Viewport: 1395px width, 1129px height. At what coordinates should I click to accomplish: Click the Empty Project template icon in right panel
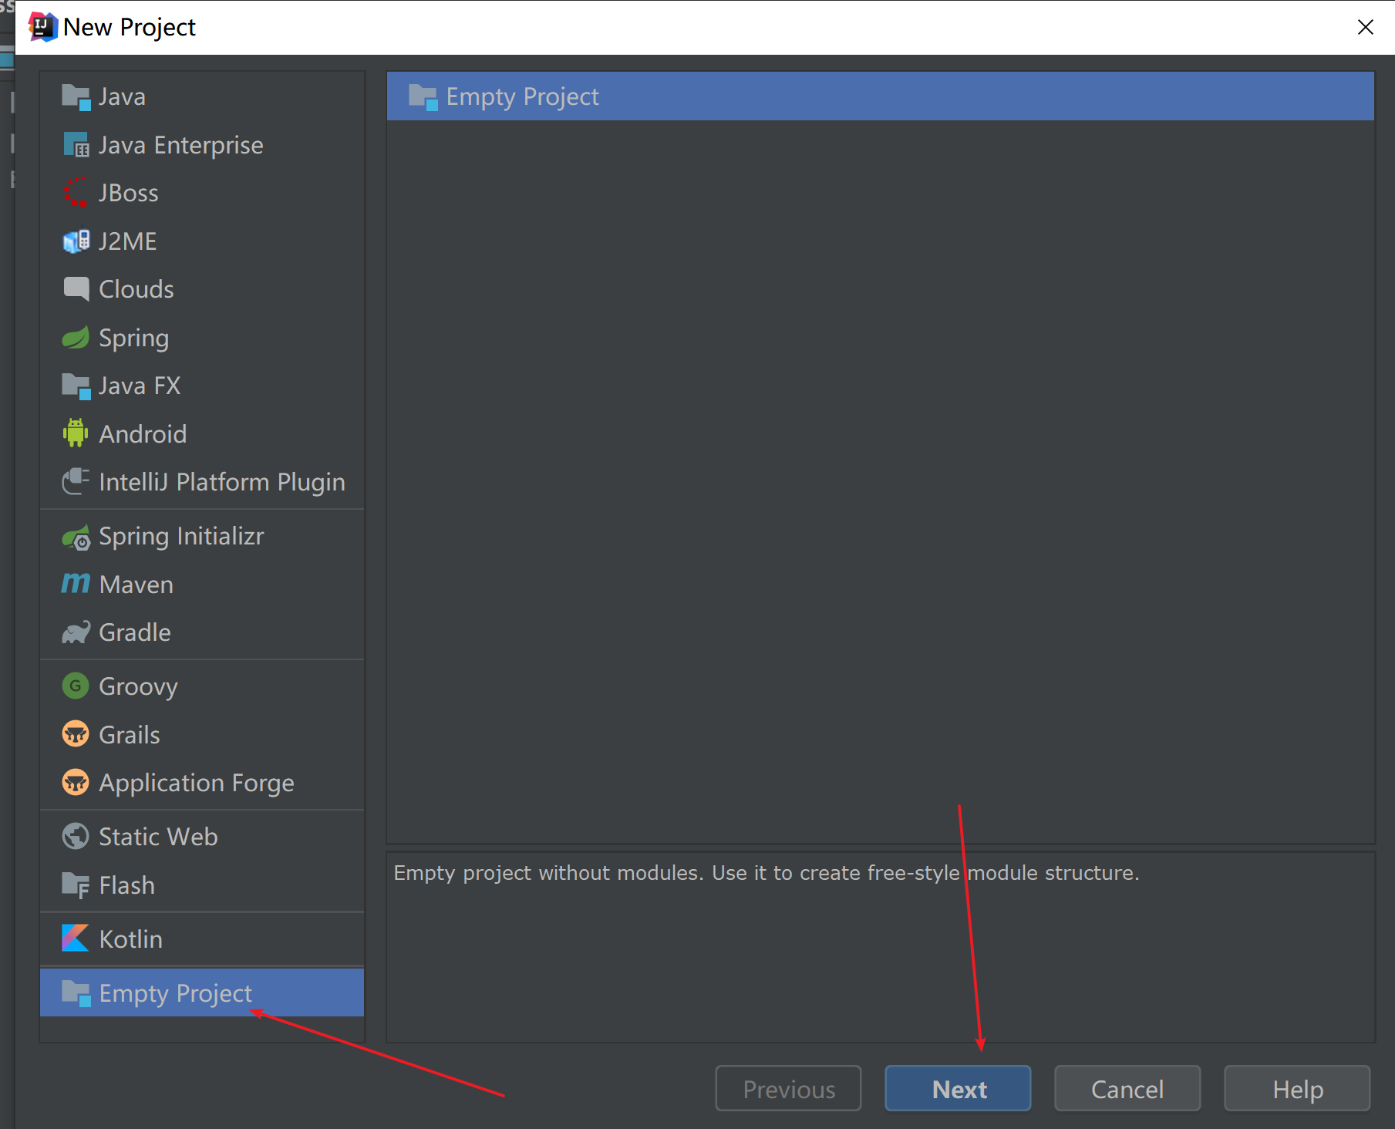(x=423, y=97)
